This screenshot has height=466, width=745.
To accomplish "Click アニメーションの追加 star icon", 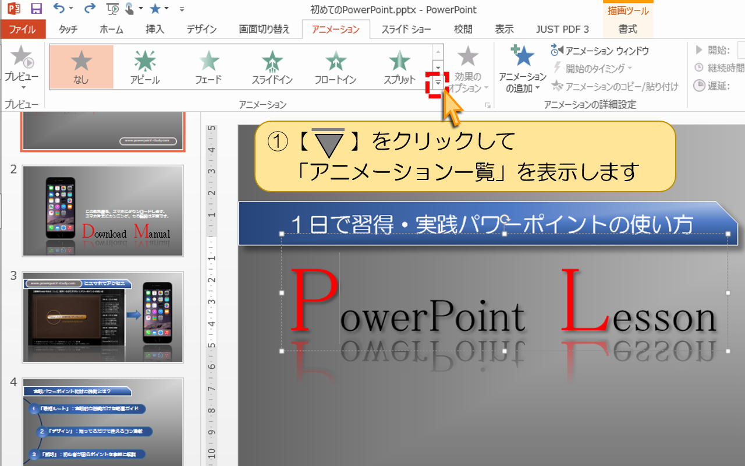I will pyautogui.click(x=522, y=56).
